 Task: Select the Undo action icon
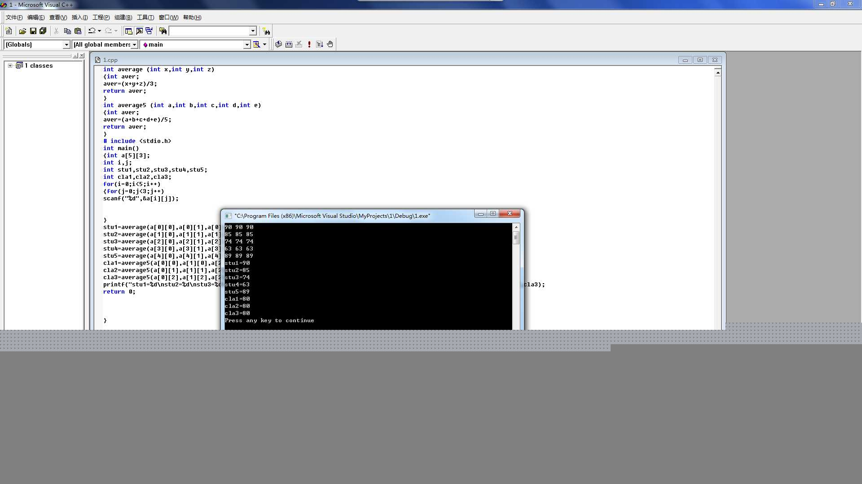pyautogui.click(x=92, y=31)
